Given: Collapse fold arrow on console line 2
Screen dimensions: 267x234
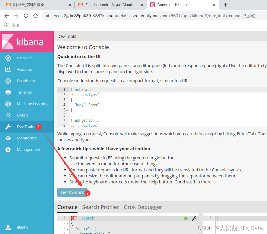Looking at the screenshot, I should coord(68,224).
